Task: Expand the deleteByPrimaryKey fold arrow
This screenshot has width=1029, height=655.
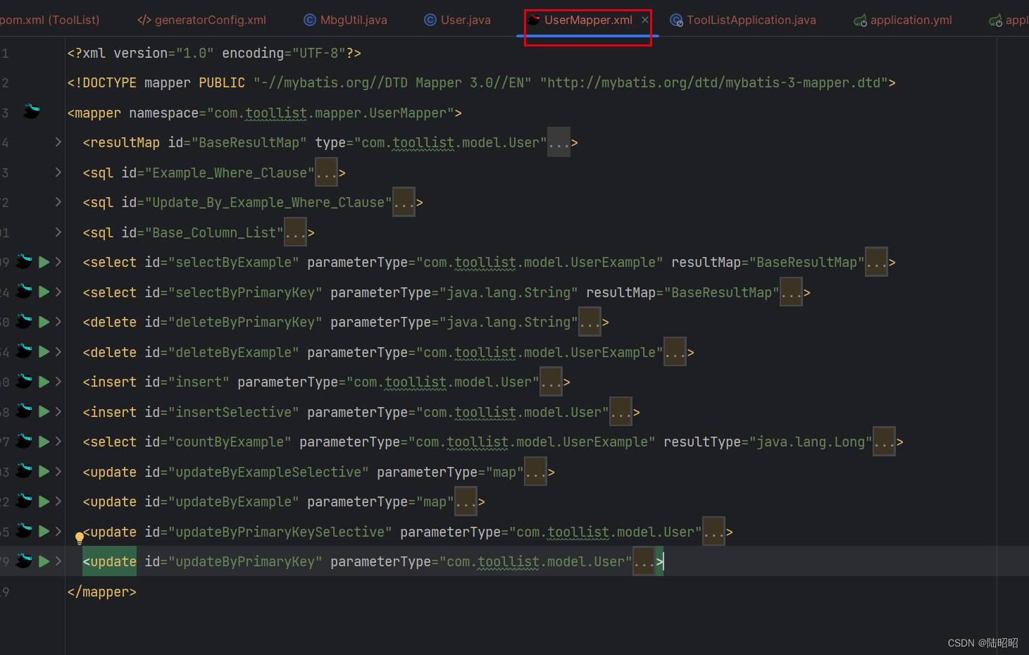Action: (x=58, y=322)
